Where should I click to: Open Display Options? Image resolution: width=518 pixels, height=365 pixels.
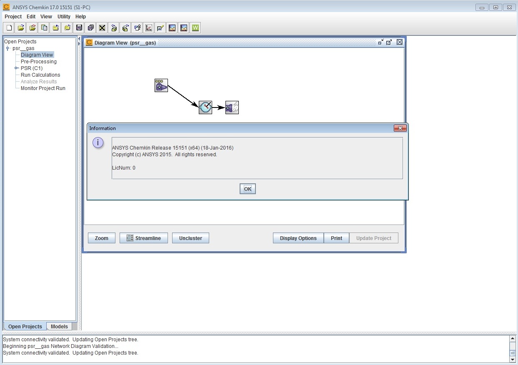[x=298, y=238]
